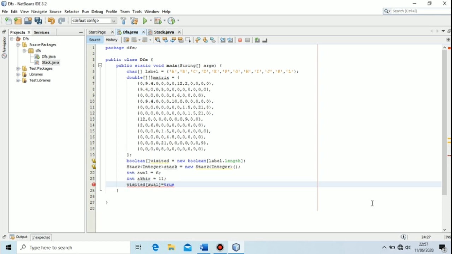Collapse the Source Packages node

(18, 45)
